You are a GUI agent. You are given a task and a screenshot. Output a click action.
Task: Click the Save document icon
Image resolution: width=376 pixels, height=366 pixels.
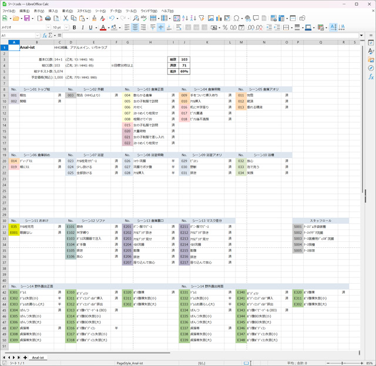tap(26, 19)
